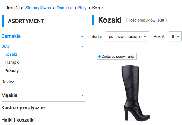The image size is (182, 125).
Task: Select Półbuty category in sidebar
Action: click(11, 71)
